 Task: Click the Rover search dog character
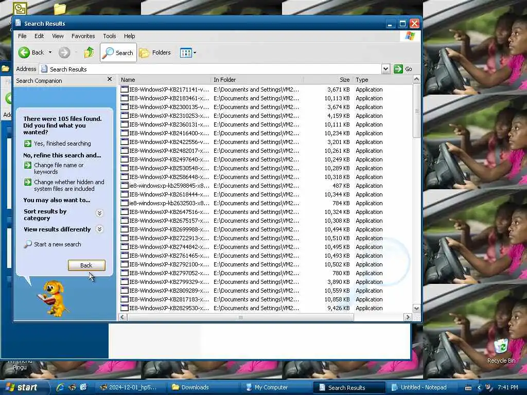pyautogui.click(x=53, y=298)
